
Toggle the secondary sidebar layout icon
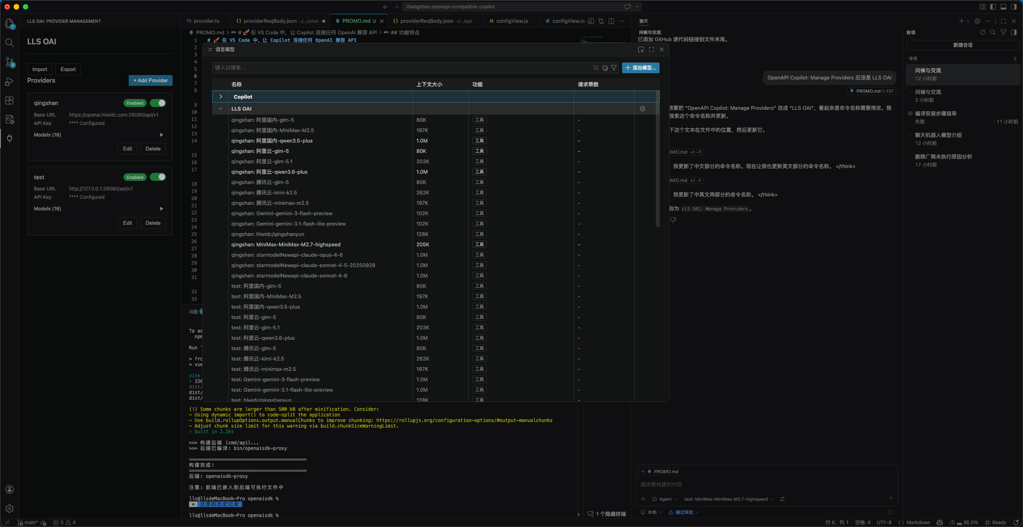tap(1014, 7)
